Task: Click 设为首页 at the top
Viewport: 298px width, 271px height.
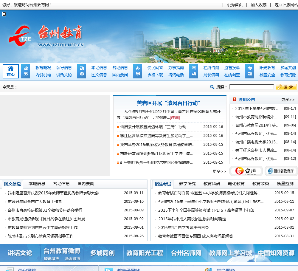Action: click(235, 5)
